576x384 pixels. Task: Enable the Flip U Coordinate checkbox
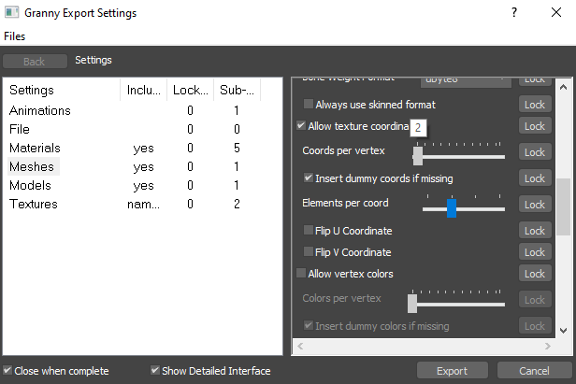coord(310,230)
